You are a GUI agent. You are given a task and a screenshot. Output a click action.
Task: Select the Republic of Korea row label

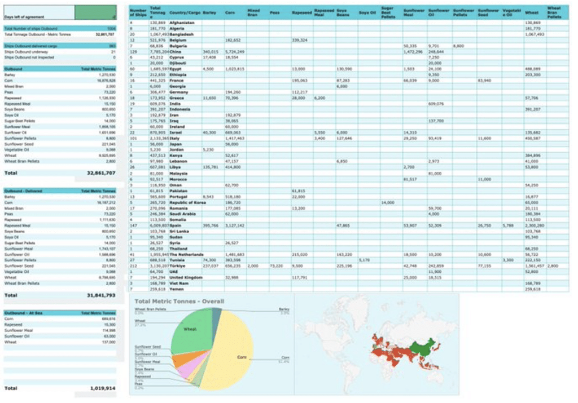187,202
